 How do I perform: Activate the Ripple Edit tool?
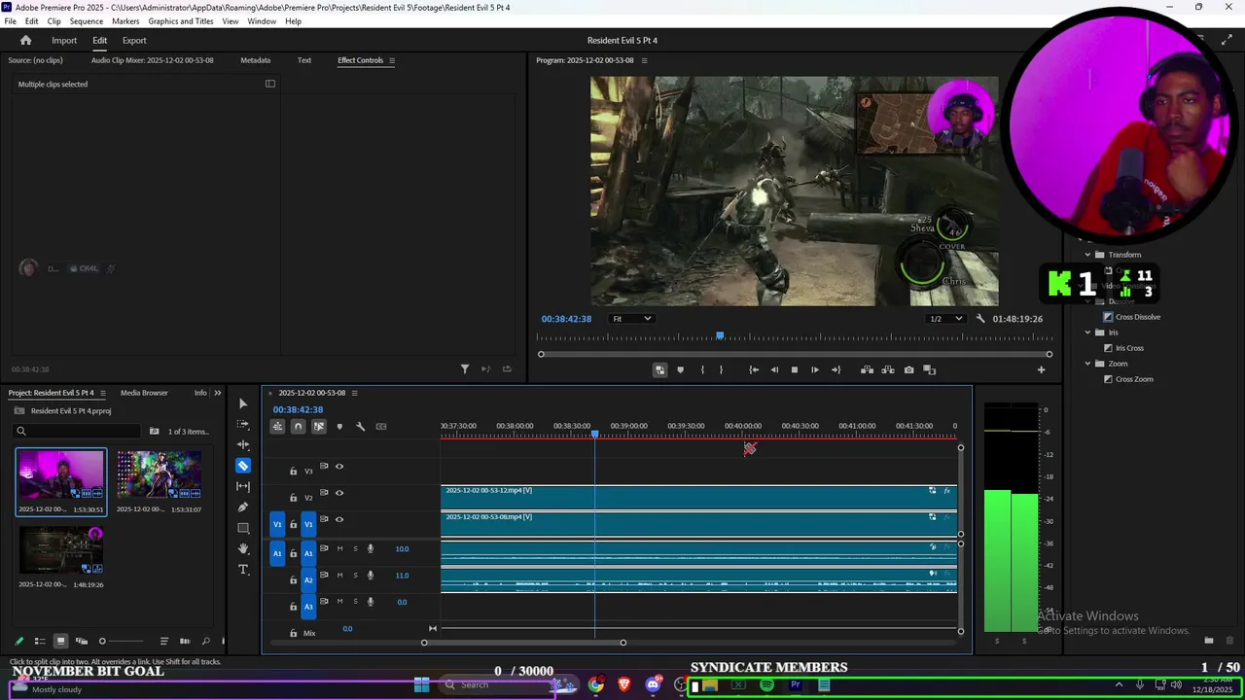point(243,444)
